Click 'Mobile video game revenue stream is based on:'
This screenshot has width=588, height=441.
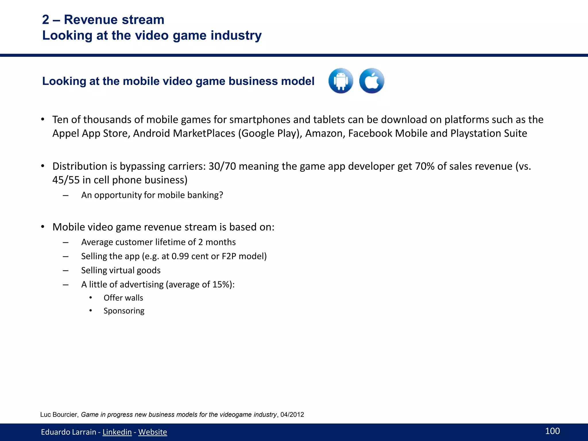click(x=163, y=227)
